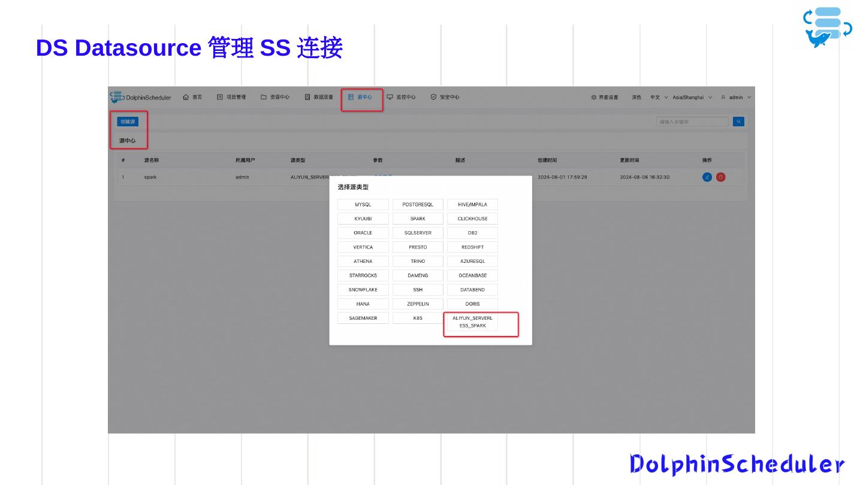The width and height of the screenshot is (863, 485).
Task: Select the KYUUBI source type
Action: [363, 219]
